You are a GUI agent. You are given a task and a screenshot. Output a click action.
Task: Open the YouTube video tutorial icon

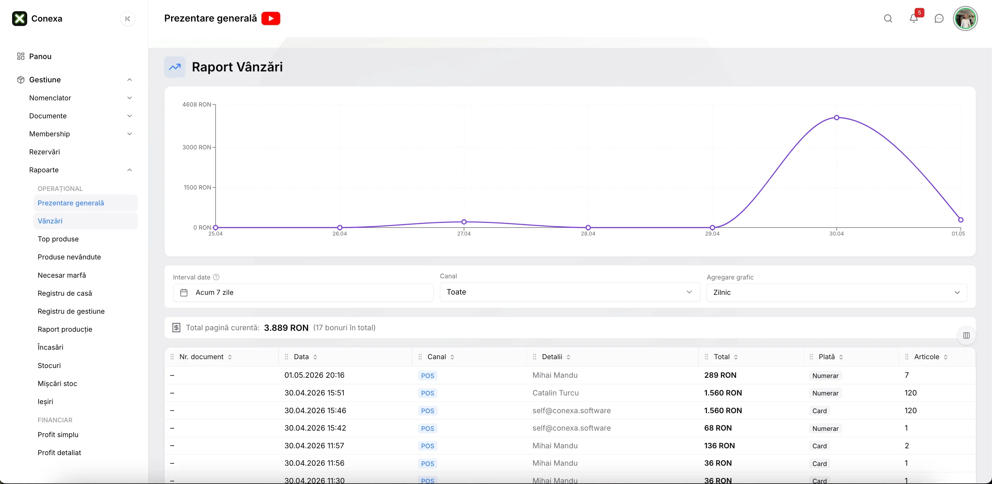(271, 19)
